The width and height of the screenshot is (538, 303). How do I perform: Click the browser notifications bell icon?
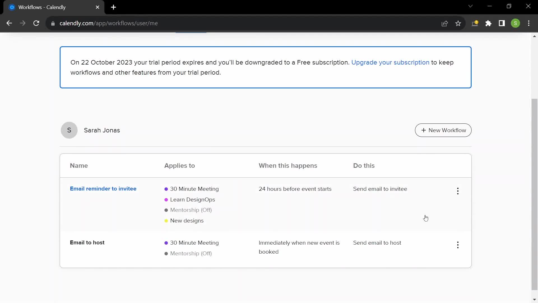tap(475, 23)
